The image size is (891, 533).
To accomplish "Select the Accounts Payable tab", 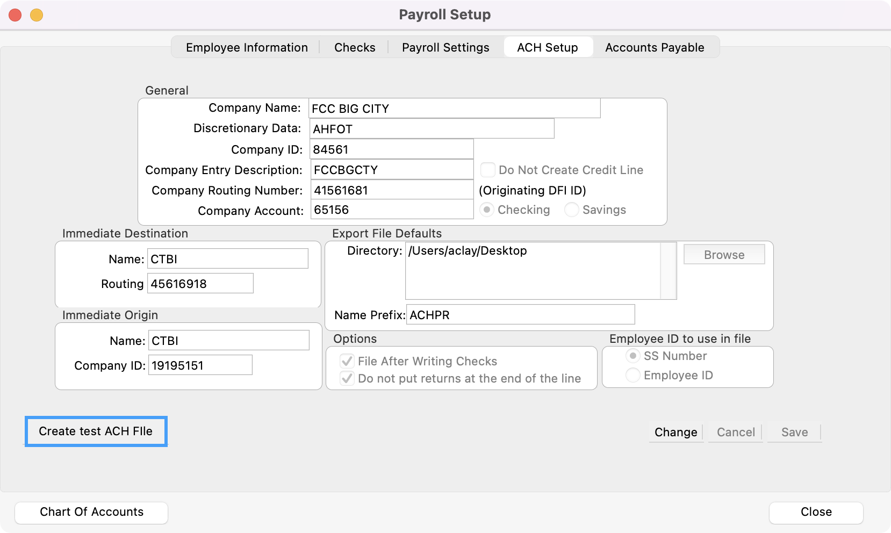I will [x=654, y=47].
